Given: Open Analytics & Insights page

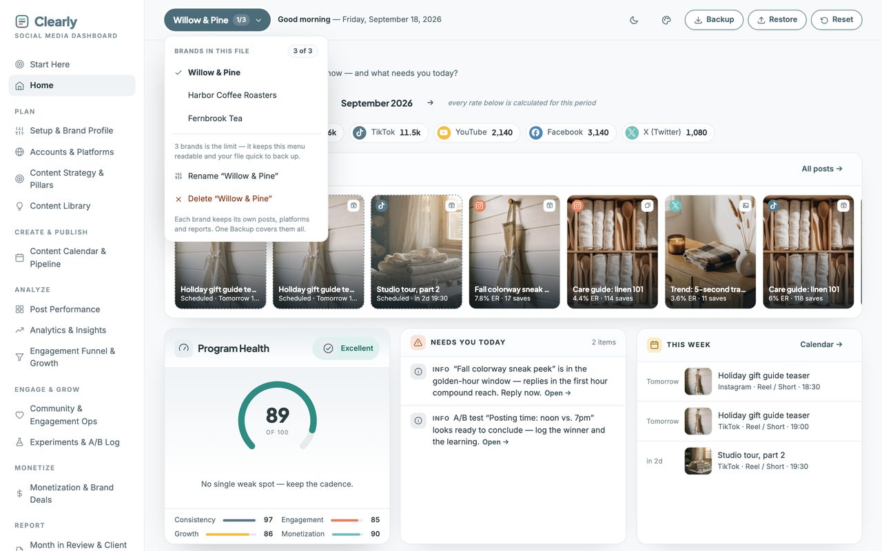Looking at the screenshot, I should pos(72,330).
